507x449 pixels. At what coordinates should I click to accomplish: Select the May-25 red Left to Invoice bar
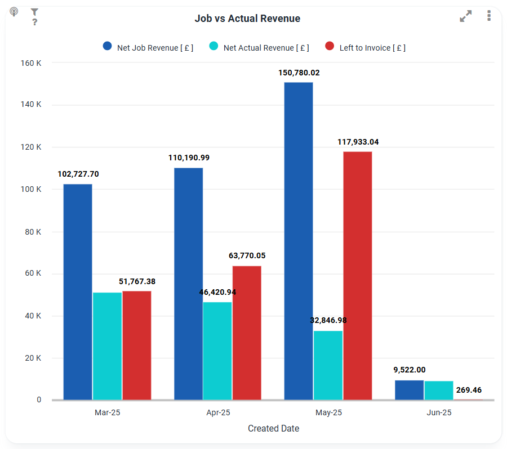tap(358, 276)
